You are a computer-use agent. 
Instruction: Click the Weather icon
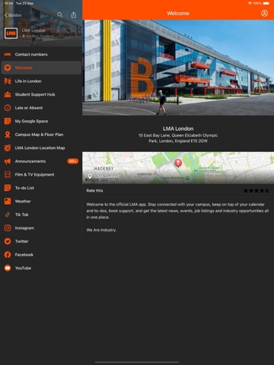(8, 202)
